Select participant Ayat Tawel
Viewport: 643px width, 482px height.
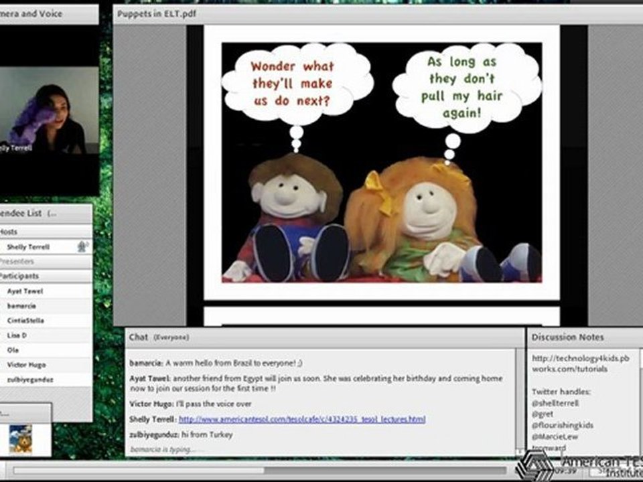(46, 291)
